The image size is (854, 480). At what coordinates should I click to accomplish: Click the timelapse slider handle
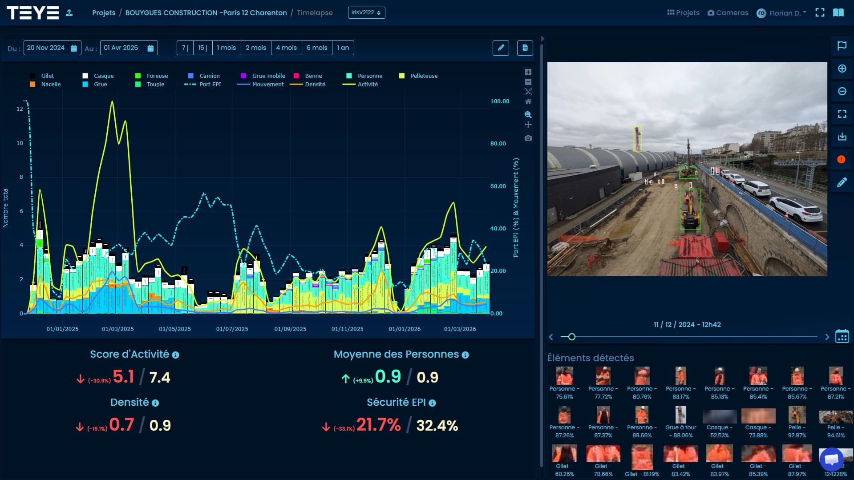point(572,337)
